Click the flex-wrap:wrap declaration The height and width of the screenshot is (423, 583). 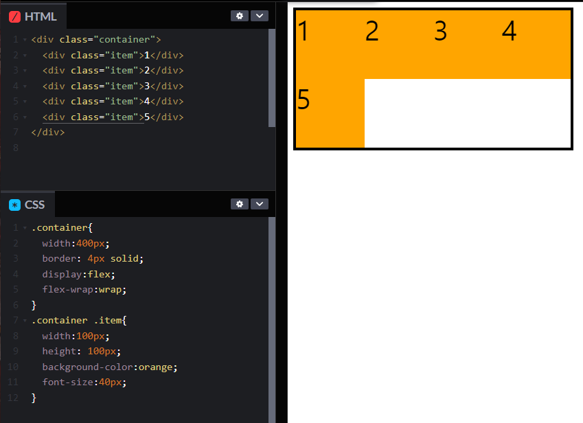pos(84,289)
